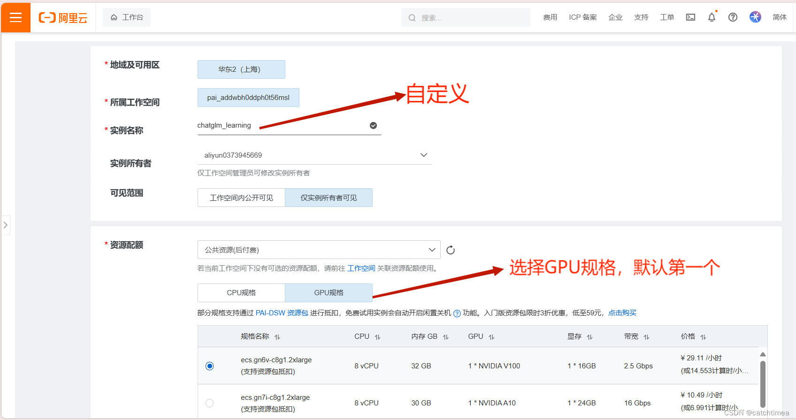Sort by CPU column
The image size is (796, 420).
click(x=377, y=337)
